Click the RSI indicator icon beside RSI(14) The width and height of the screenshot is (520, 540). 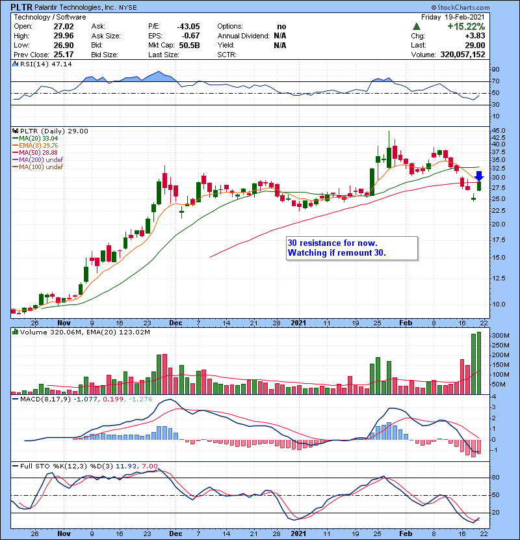(x=15, y=64)
